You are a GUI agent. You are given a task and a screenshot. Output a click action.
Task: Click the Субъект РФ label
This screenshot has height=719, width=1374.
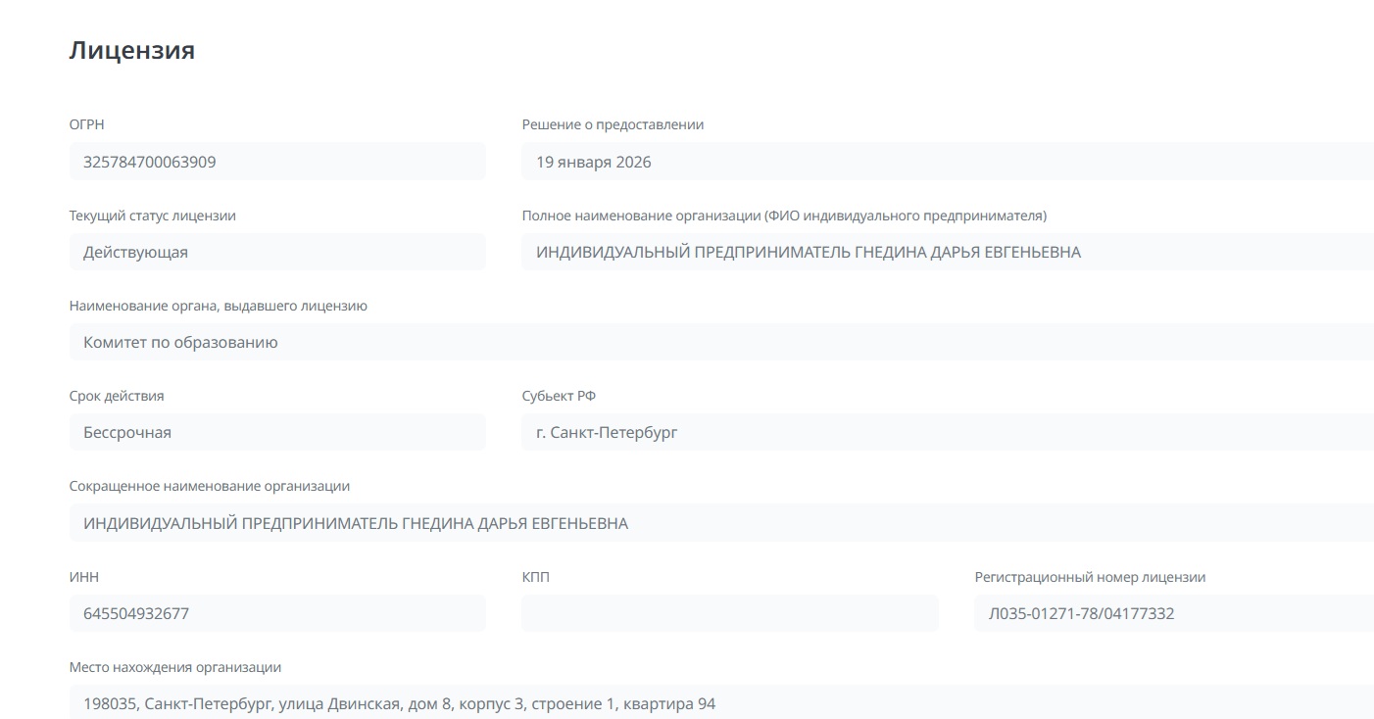click(x=560, y=396)
